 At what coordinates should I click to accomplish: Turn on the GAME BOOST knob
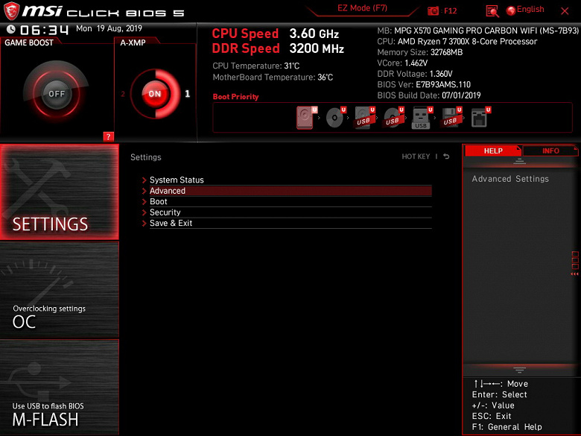click(57, 94)
